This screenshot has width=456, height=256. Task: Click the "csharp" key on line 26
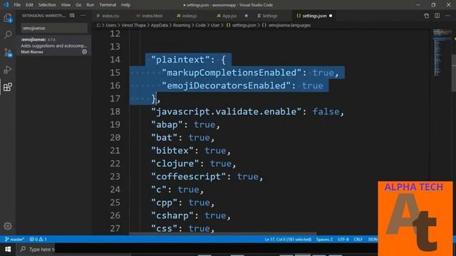coord(172,215)
